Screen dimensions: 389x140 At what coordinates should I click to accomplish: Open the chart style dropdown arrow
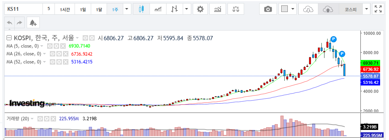187,9
